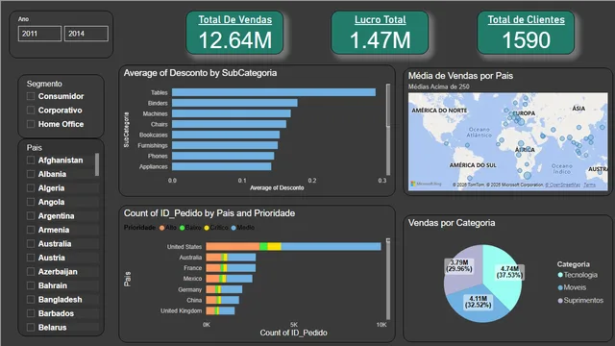Select the Argentina checkbox
Image resolution: width=615 pixels, height=346 pixels.
pyautogui.click(x=31, y=215)
